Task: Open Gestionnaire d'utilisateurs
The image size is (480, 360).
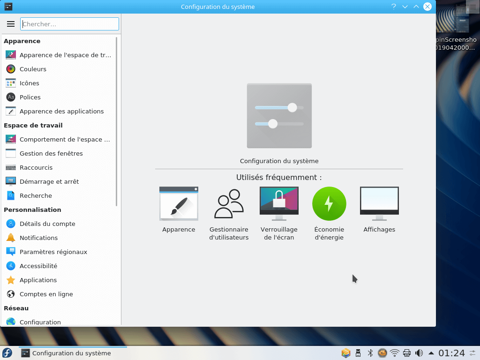Action: click(229, 214)
